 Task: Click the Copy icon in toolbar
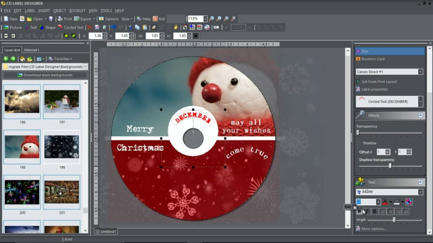[137, 27]
